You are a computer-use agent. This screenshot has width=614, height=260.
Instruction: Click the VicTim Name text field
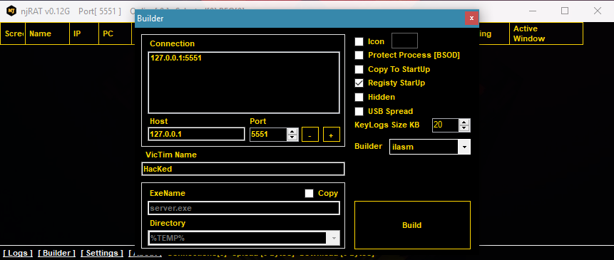coord(243,169)
